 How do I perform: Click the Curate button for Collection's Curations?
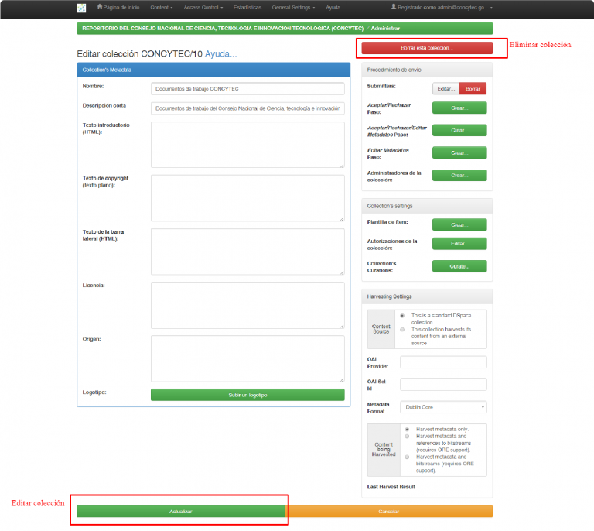click(459, 266)
